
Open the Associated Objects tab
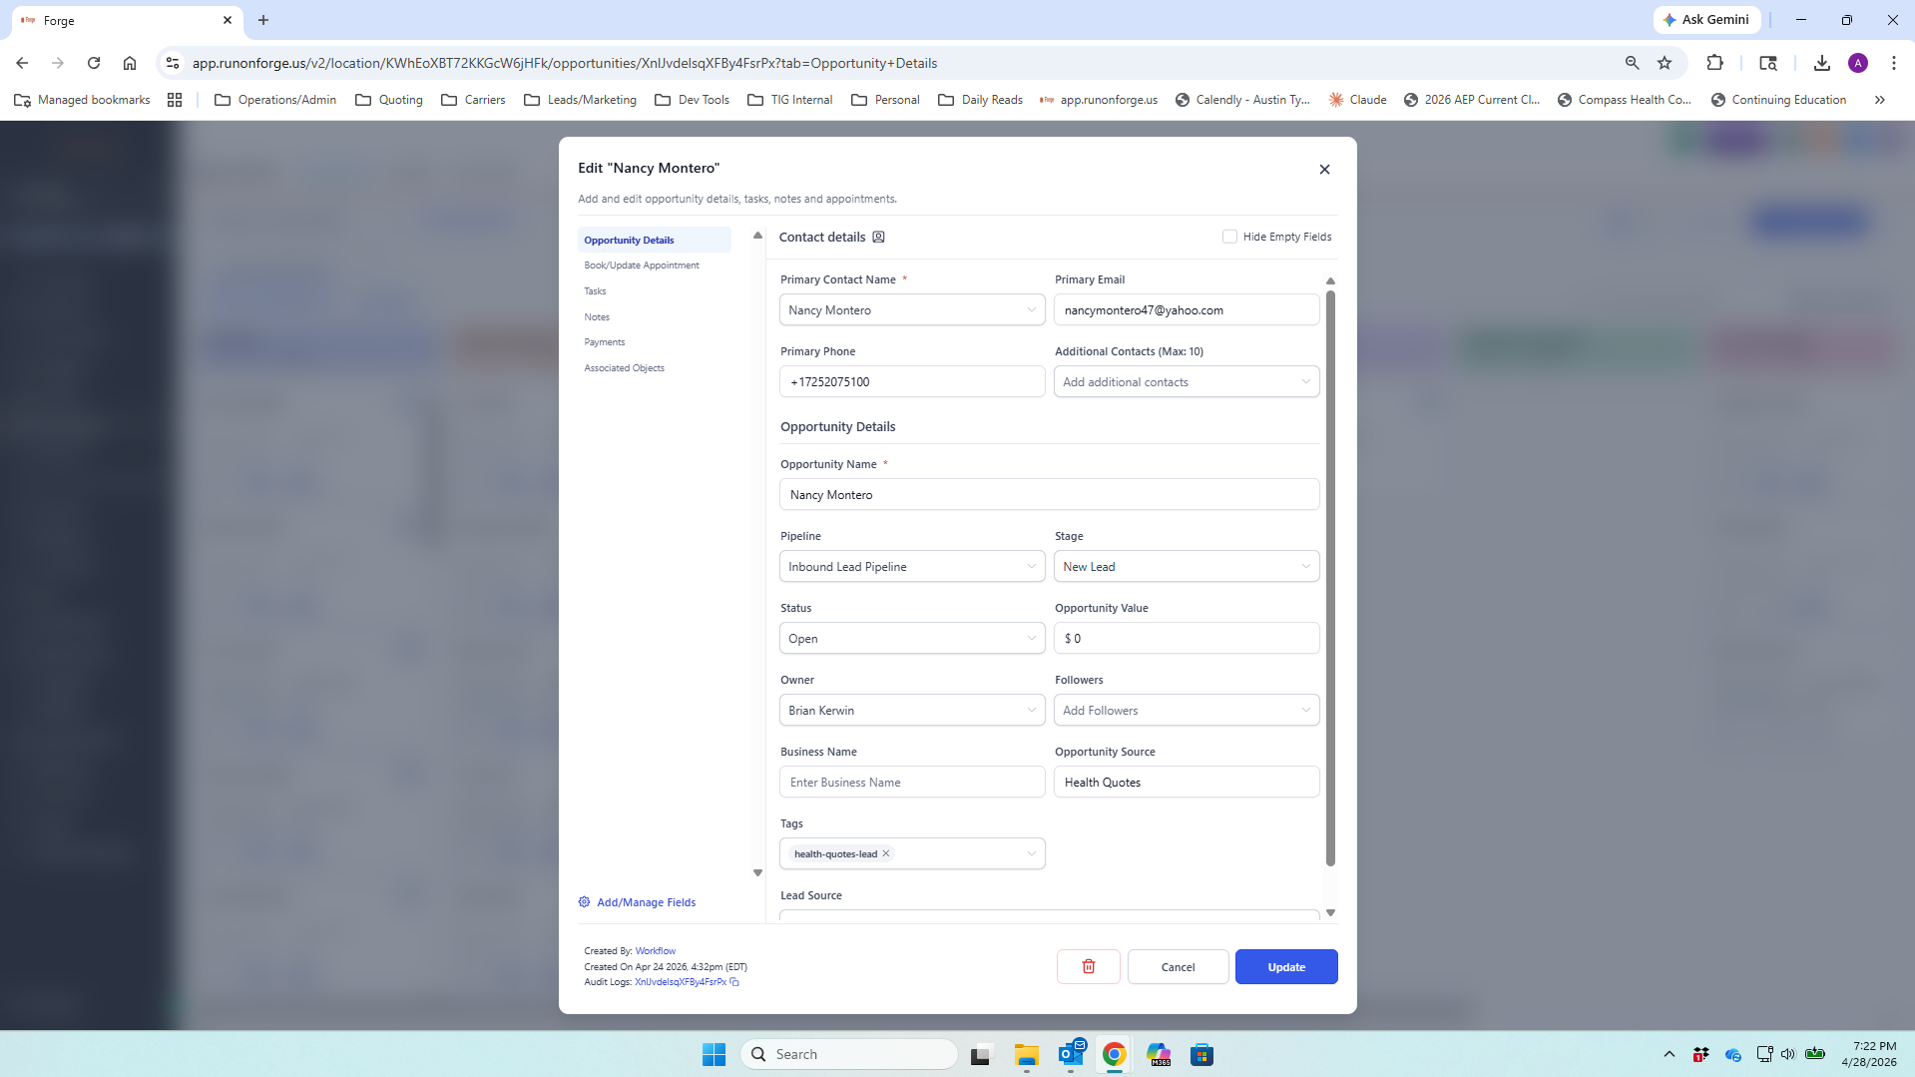pyautogui.click(x=624, y=368)
